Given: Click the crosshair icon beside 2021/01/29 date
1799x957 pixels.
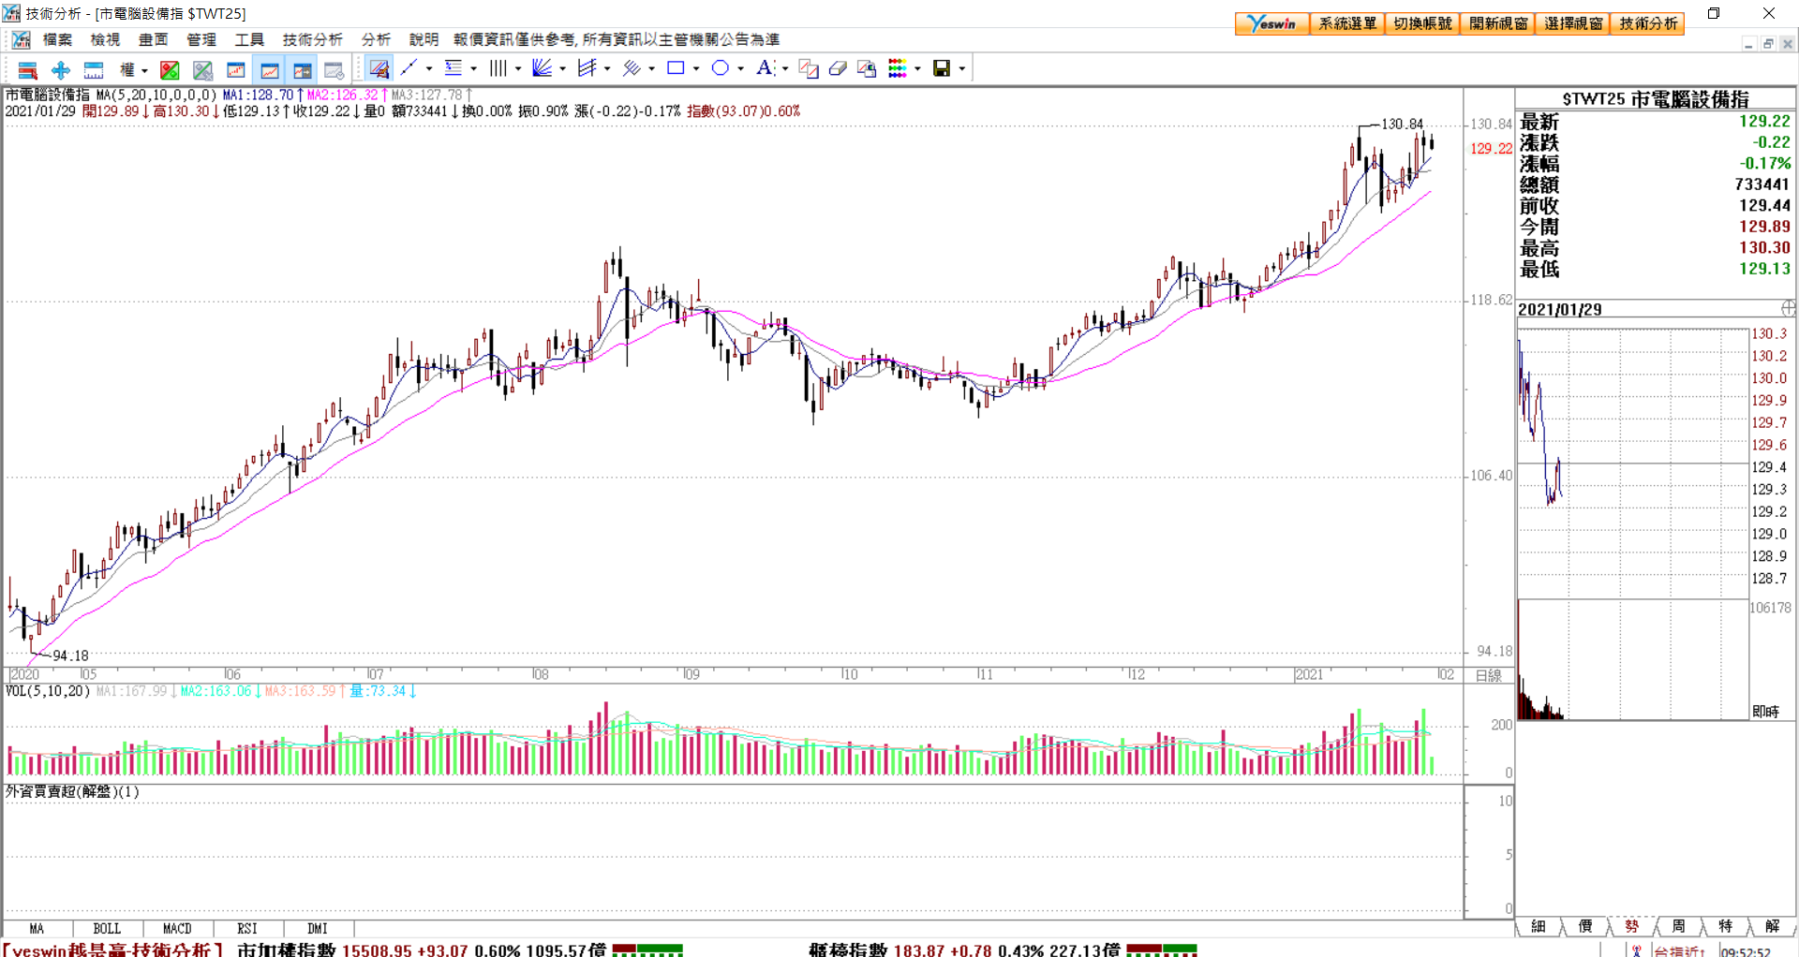Looking at the screenshot, I should 1788,309.
